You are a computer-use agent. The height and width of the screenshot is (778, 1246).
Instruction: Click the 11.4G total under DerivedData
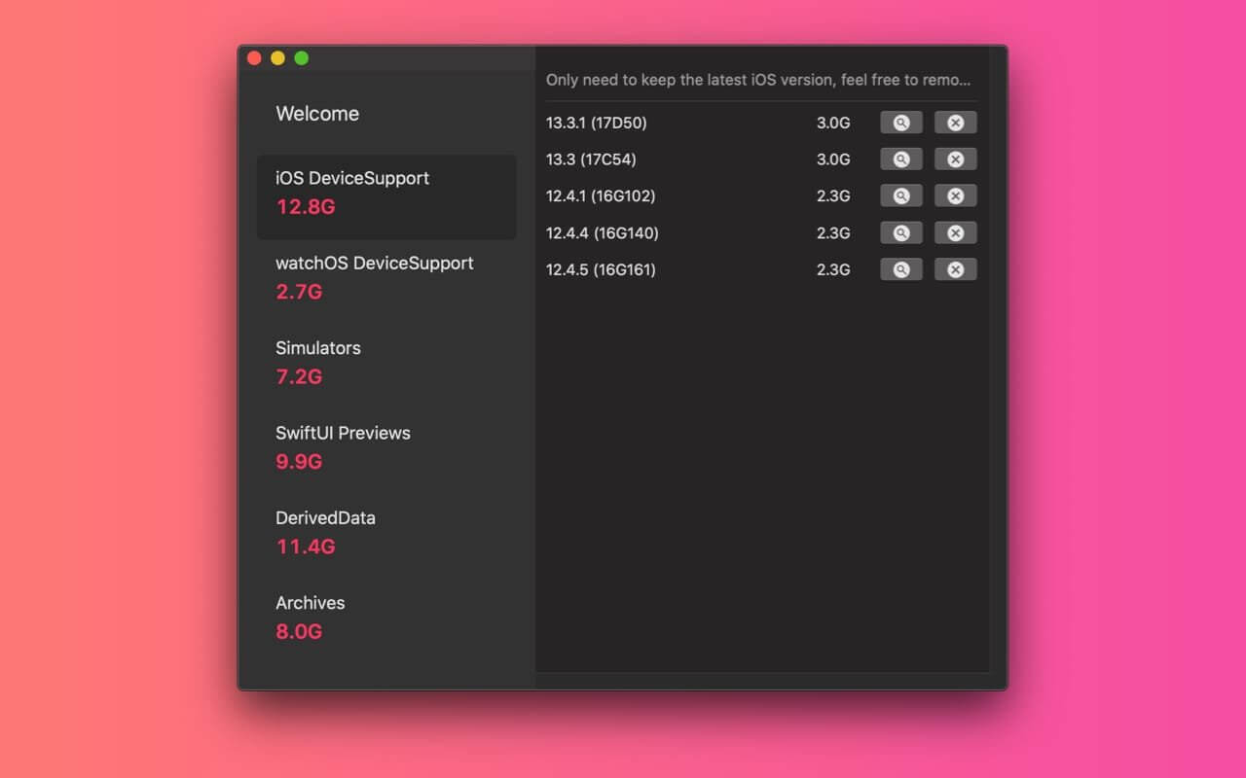[x=306, y=547]
